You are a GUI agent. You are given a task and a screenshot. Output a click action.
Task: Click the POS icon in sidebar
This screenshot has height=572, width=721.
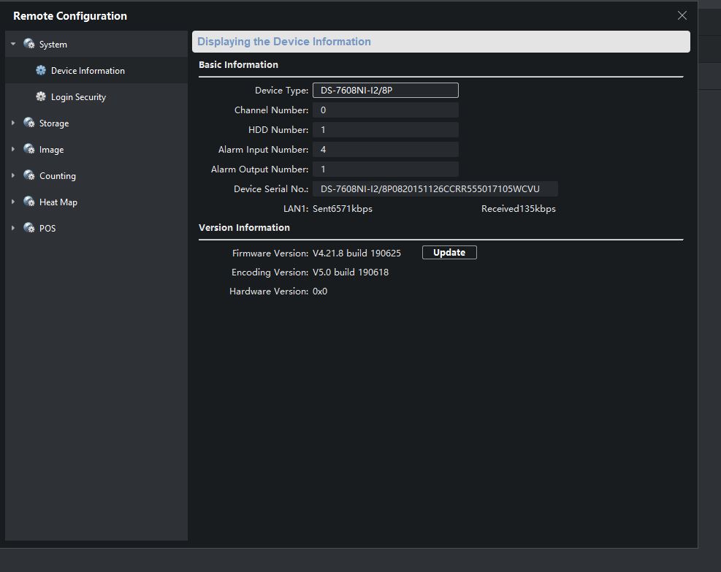[29, 229]
